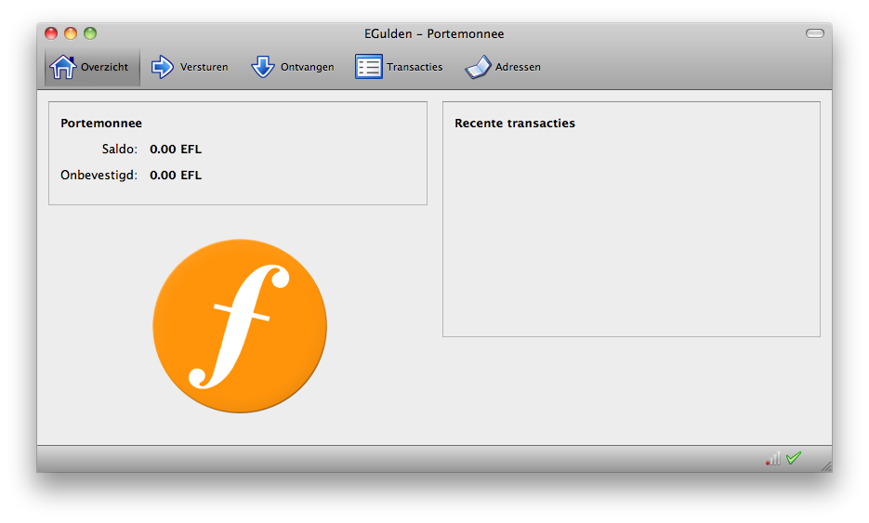Click the window resize grip corner

825,466
